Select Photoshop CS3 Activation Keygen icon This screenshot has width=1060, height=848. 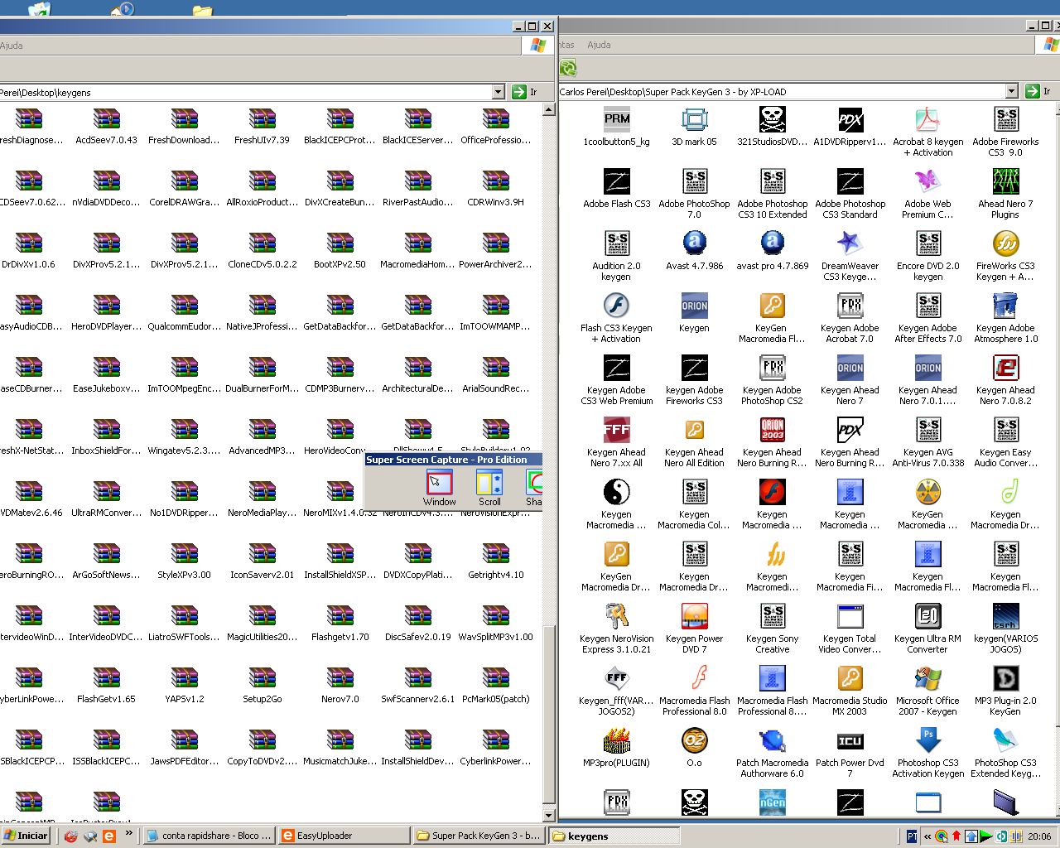tap(928, 740)
